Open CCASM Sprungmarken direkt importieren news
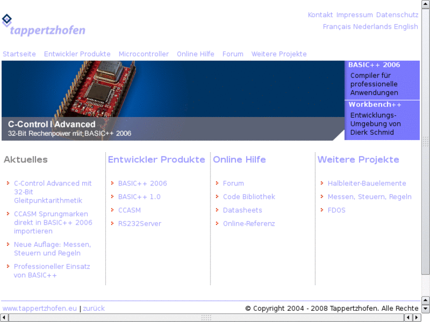 [x=53, y=223]
